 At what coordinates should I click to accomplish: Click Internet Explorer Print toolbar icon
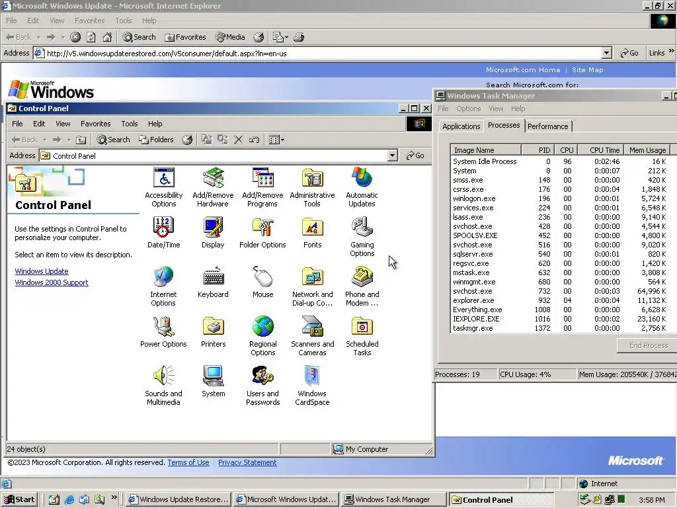299,37
